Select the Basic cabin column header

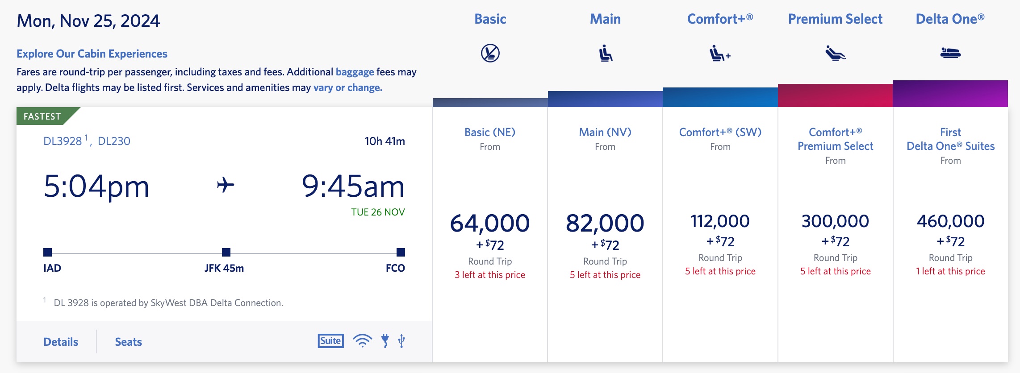(490, 19)
